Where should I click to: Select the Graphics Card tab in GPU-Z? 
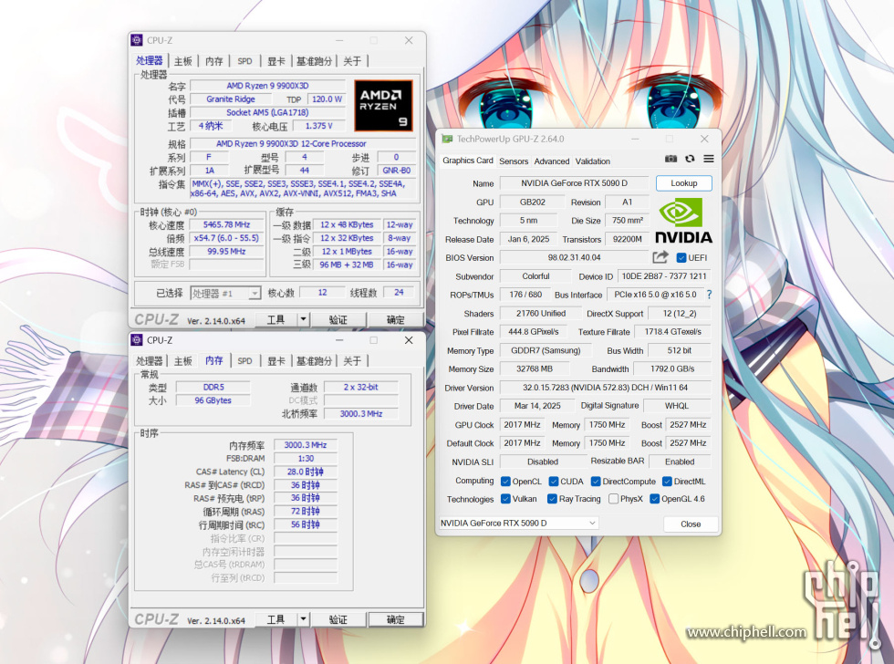tap(467, 161)
